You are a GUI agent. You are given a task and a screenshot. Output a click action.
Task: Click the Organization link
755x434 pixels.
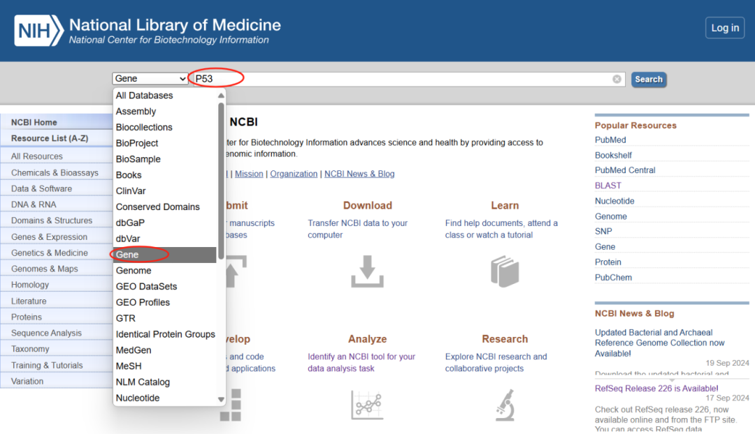click(x=294, y=174)
